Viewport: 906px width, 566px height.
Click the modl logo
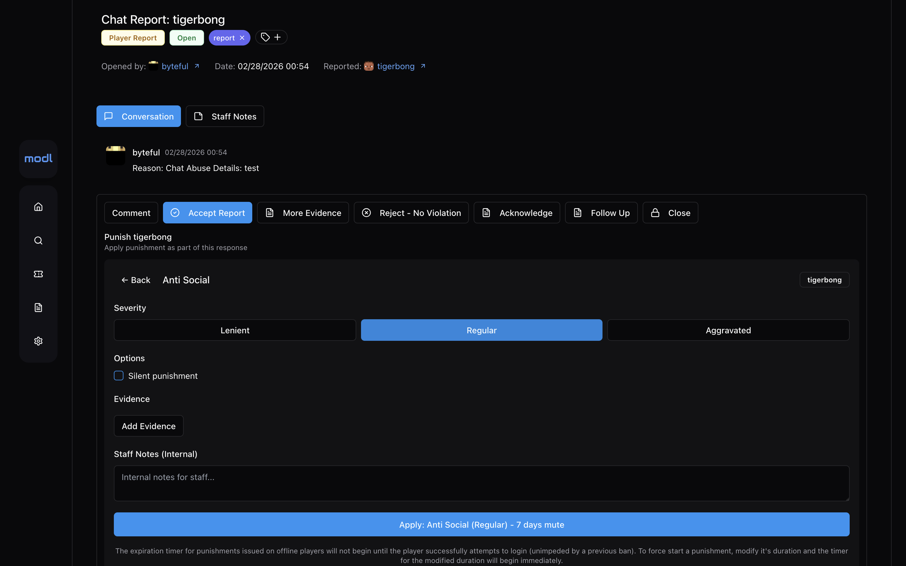38,159
